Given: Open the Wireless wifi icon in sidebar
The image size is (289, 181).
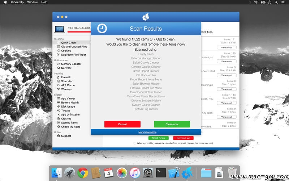Looking at the screenshot, I should pos(59,89).
